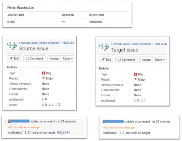
Task: Click the Assign button in Target issue
Action: pos(146,60)
